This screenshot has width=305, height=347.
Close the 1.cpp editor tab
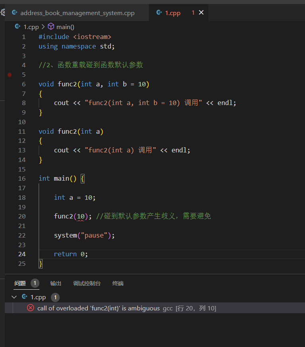pyautogui.click(x=201, y=13)
